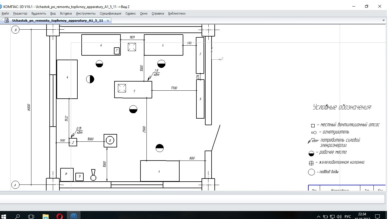Open the Библиотеки menu

coord(177,13)
